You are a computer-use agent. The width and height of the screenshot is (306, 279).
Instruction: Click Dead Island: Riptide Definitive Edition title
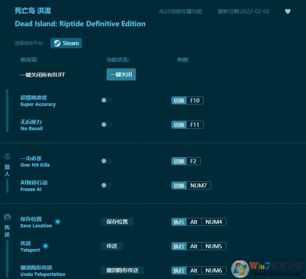click(x=80, y=24)
